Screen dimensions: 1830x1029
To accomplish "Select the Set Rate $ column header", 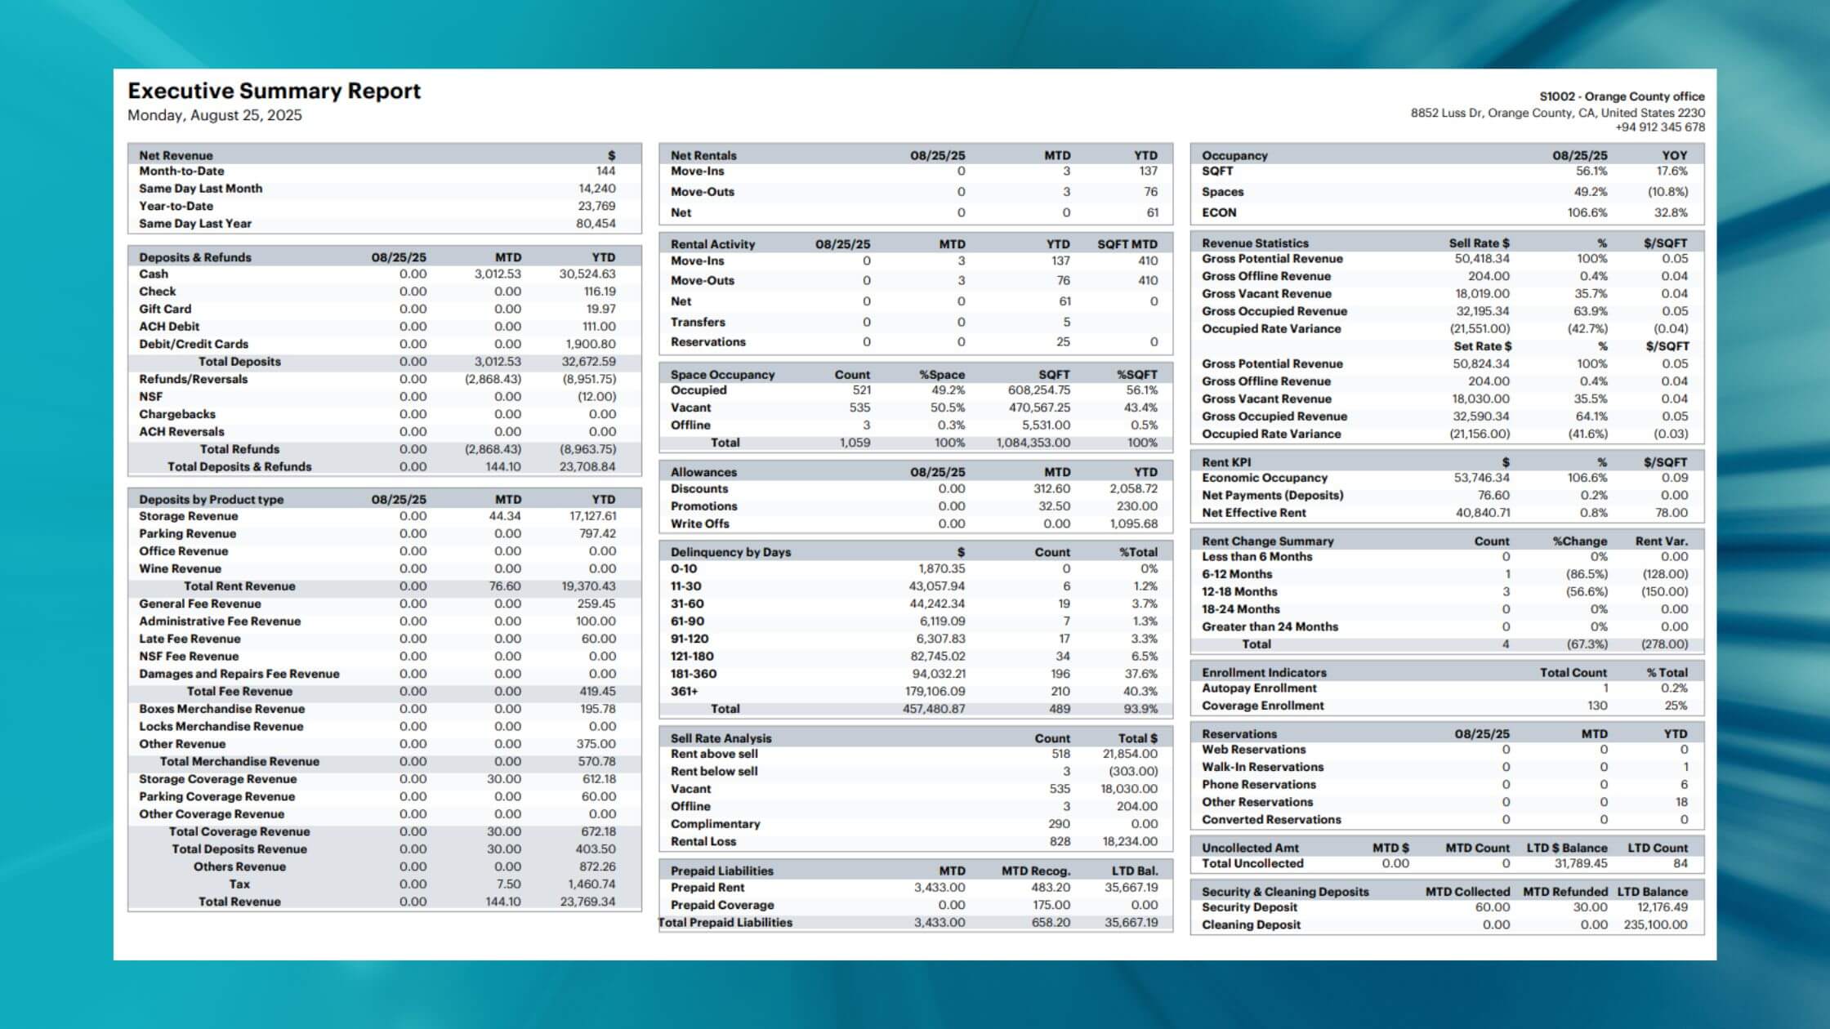I will (1483, 346).
